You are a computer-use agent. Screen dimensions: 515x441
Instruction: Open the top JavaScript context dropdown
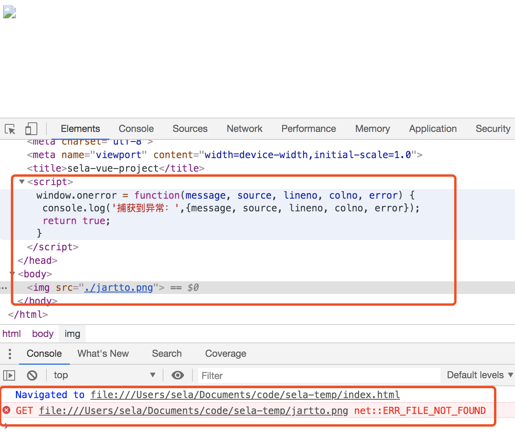click(x=104, y=375)
